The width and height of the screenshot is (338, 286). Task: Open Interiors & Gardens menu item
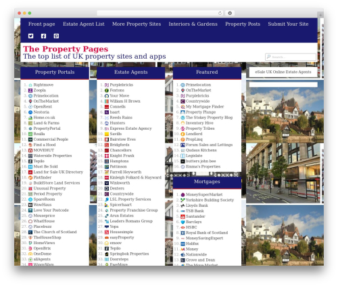pos(193,24)
